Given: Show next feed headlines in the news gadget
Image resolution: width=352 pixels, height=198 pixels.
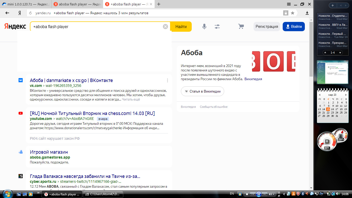Looking at the screenshot, I should [x=340, y=53].
